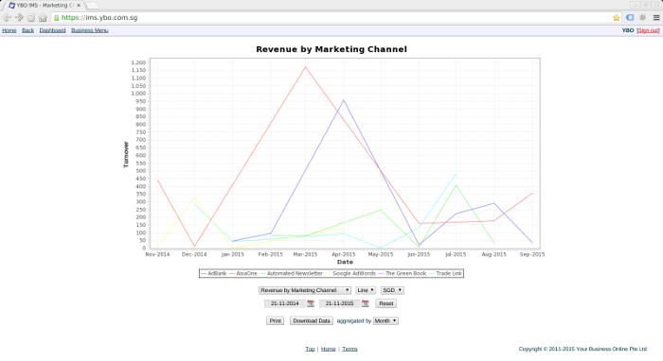Click the copyright notice text
Image resolution: width=663 pixels, height=361 pixels.
582,349
